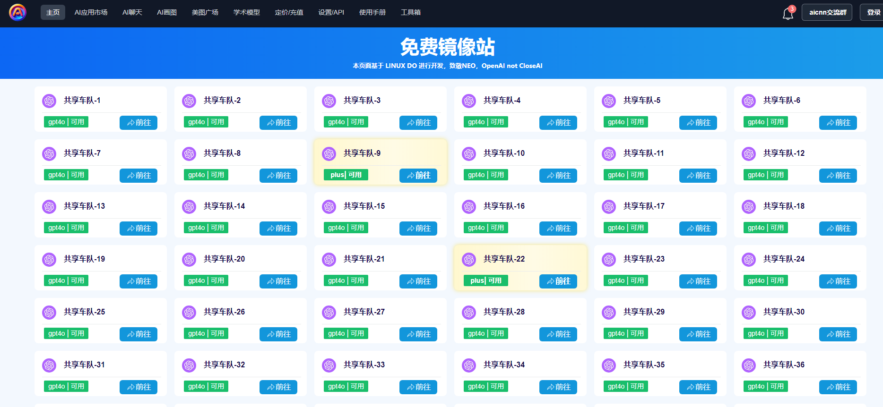The image size is (883, 407).
Task: Click the OpenAI icon of 共享车队-27
Action: 329,312
